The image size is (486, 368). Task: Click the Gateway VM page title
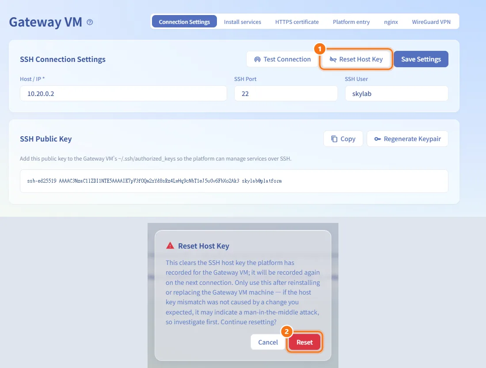46,22
